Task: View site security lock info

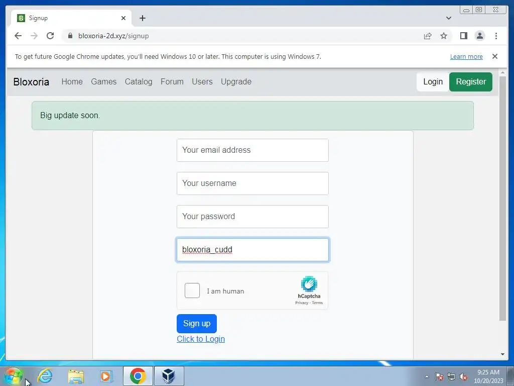Action: [x=70, y=36]
